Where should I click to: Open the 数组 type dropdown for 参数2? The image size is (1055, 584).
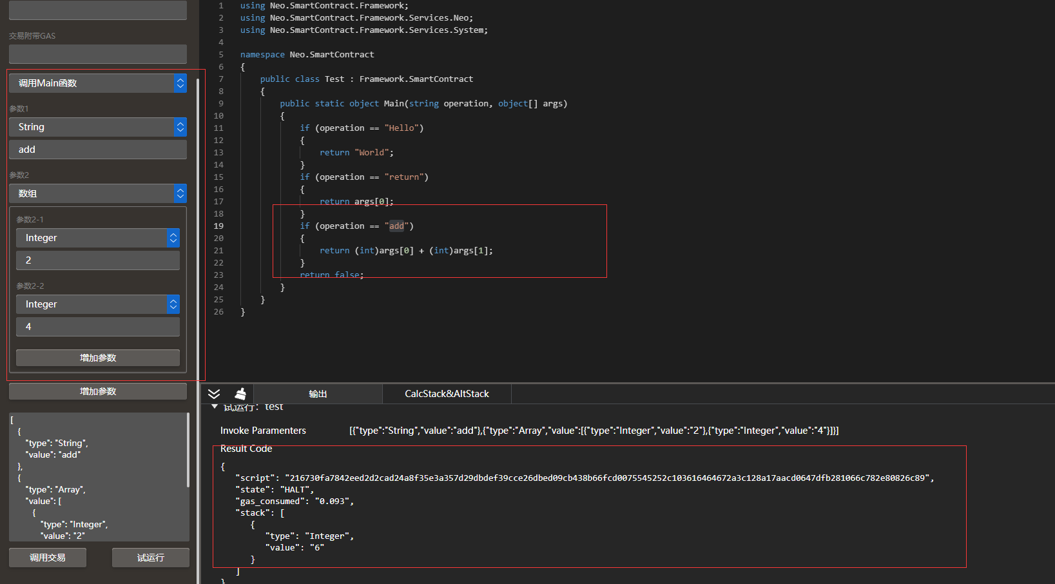[98, 193]
